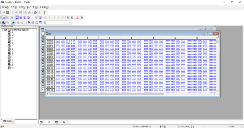
Task: Open the PLC menu
Action: coord(29,7)
